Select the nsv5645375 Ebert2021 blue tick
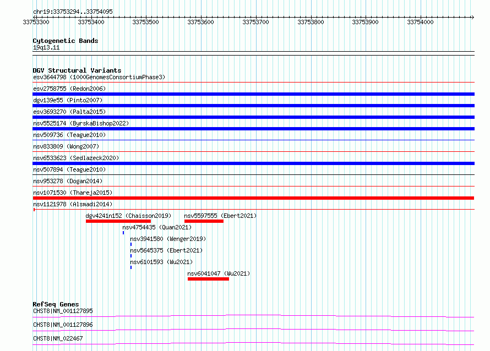This screenshot has width=490, height=351. [131, 256]
